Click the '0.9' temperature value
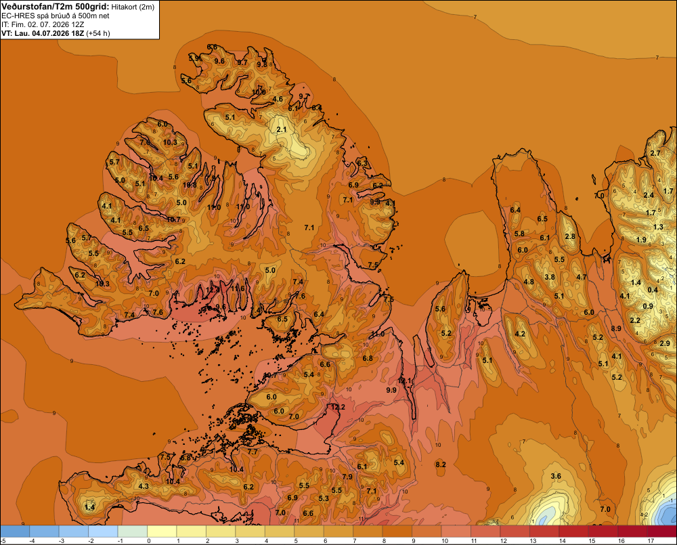677x545 pixels. [648, 306]
